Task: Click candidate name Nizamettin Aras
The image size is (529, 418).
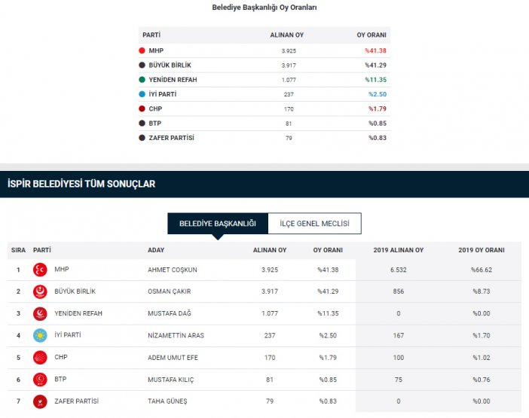Action: 176,335
